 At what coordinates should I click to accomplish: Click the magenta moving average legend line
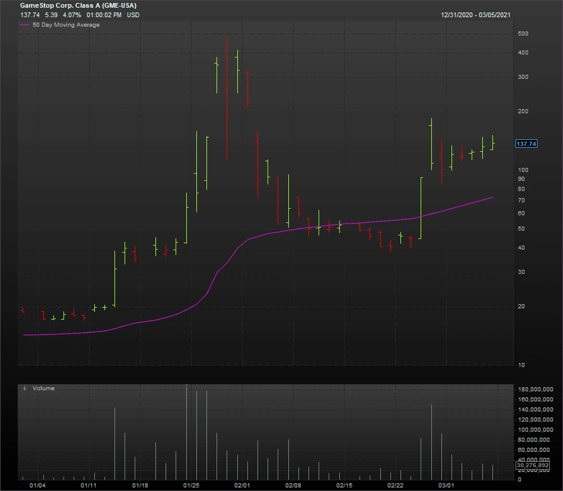pos(24,25)
